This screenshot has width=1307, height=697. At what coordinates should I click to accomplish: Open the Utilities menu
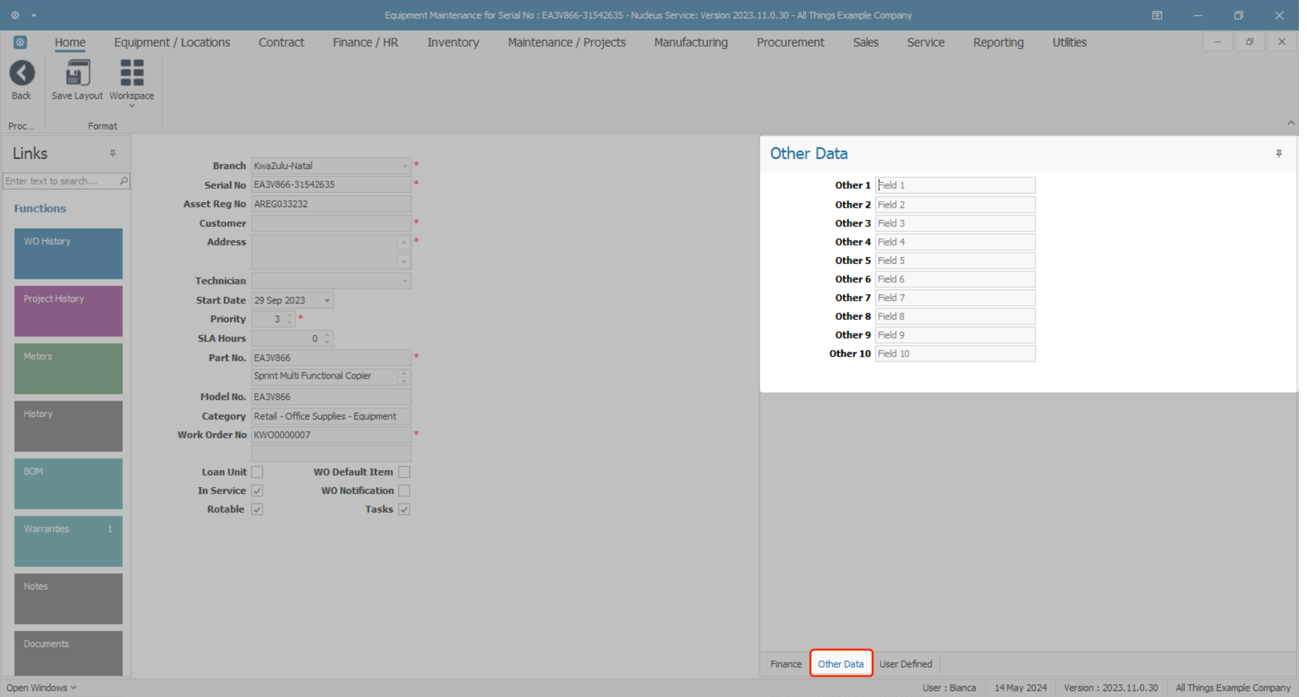click(1070, 43)
